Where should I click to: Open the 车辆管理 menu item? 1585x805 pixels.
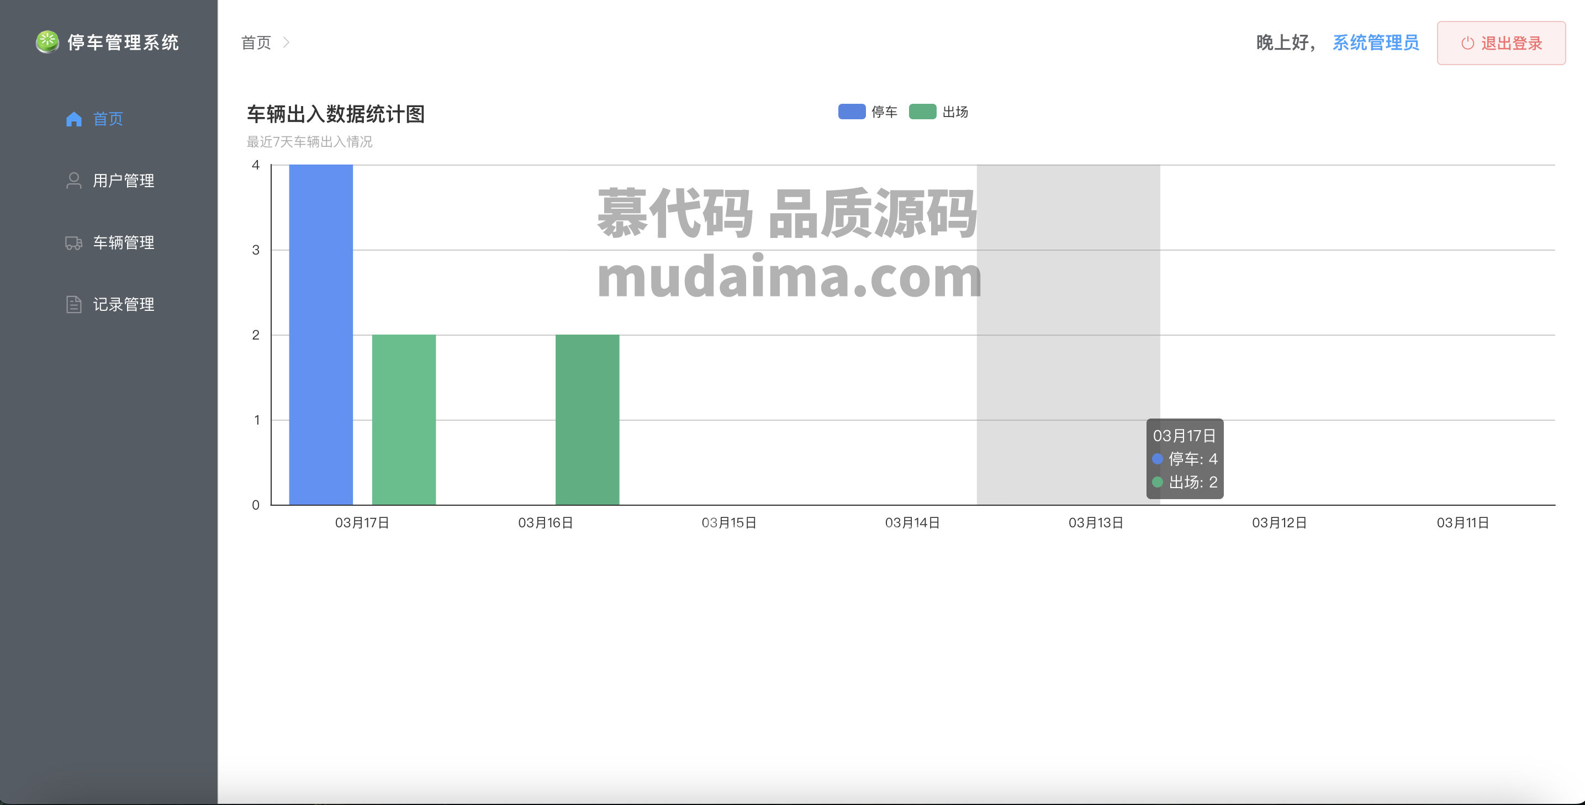tap(109, 243)
